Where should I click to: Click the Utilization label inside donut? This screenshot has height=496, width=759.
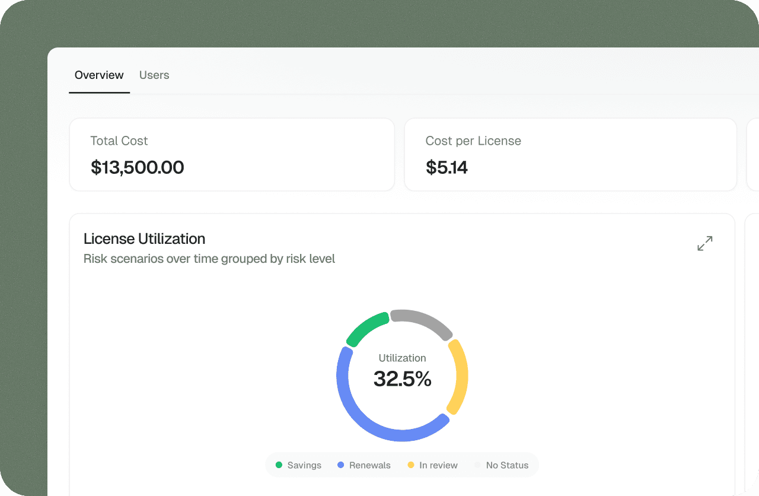403,358
